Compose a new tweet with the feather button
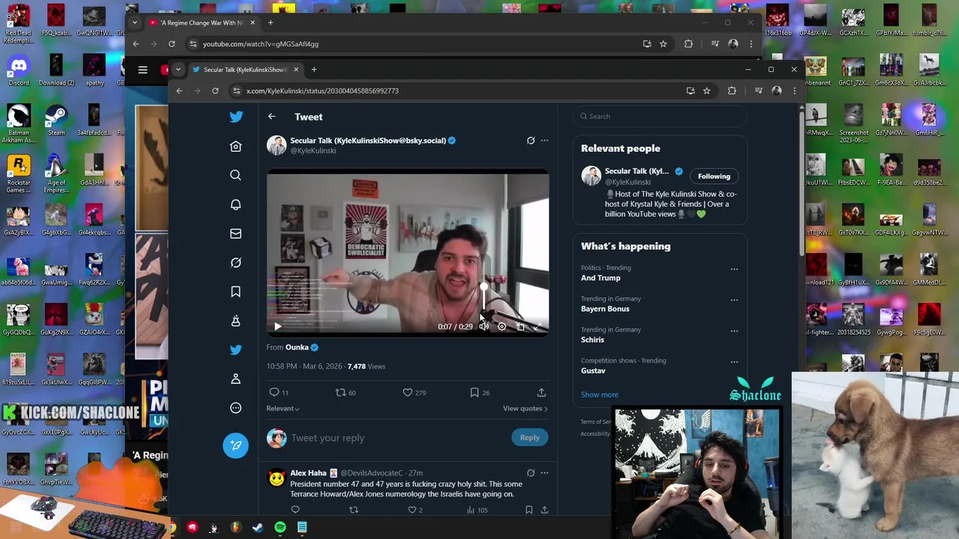The image size is (959, 539). [x=235, y=445]
